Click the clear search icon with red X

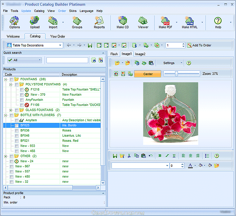coord(101,60)
